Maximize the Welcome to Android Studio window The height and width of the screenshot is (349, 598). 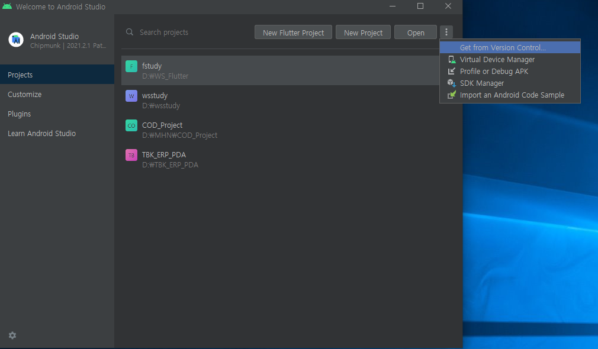click(420, 6)
